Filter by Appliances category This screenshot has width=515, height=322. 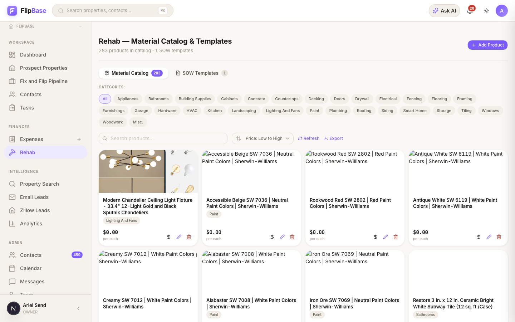128,99
